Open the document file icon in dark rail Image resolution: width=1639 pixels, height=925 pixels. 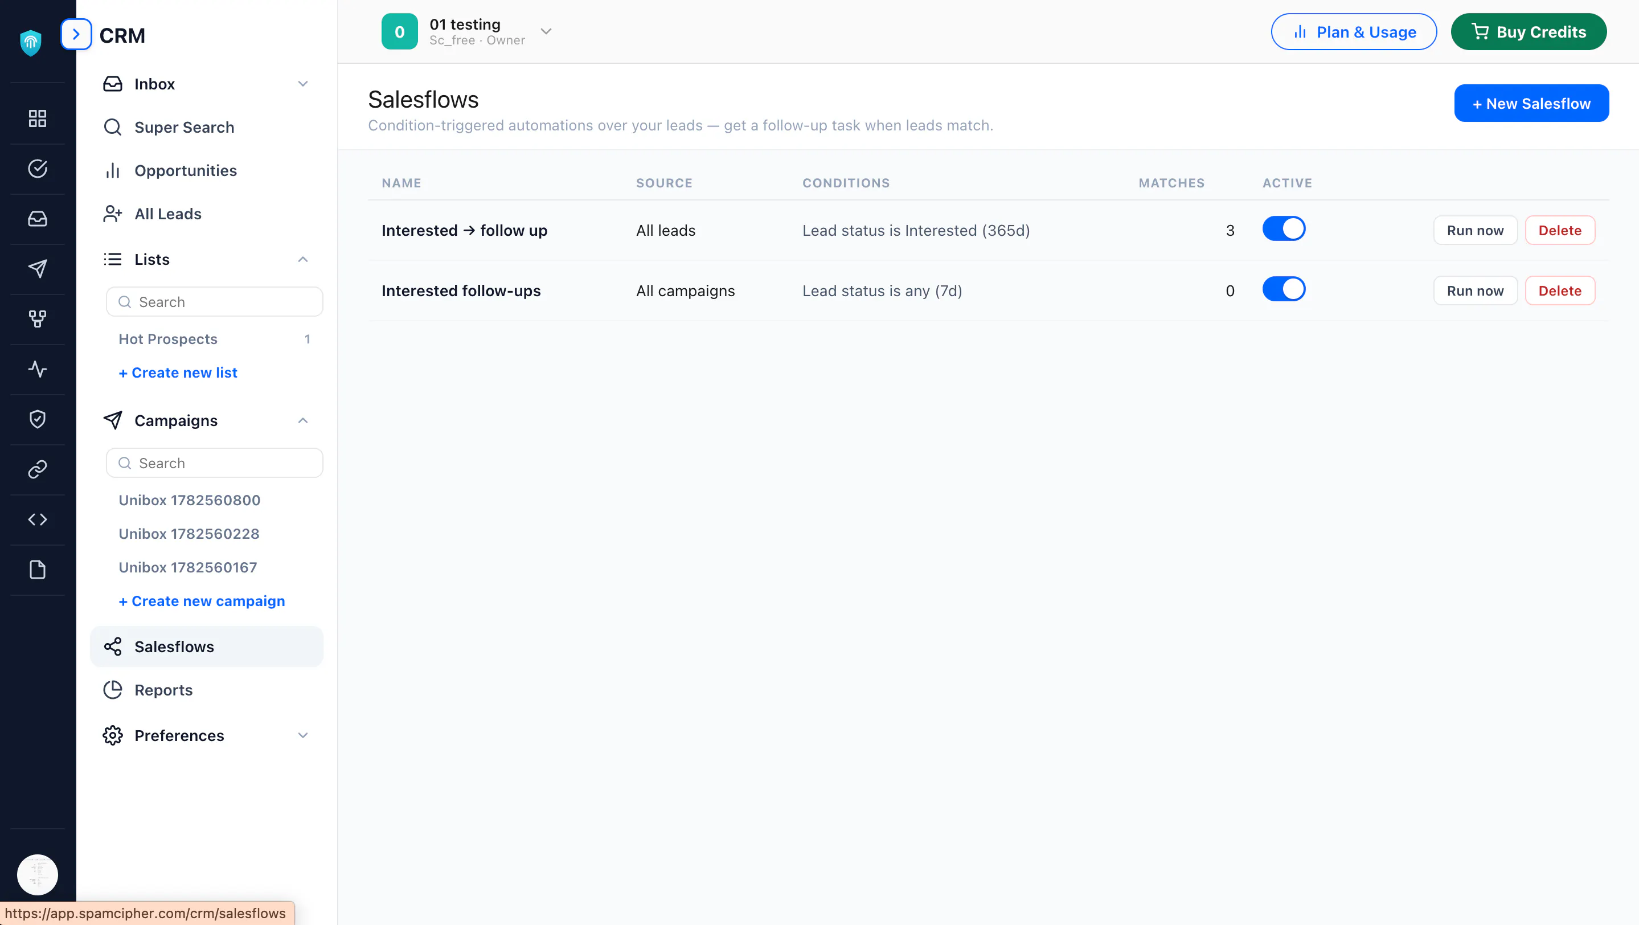click(x=38, y=570)
